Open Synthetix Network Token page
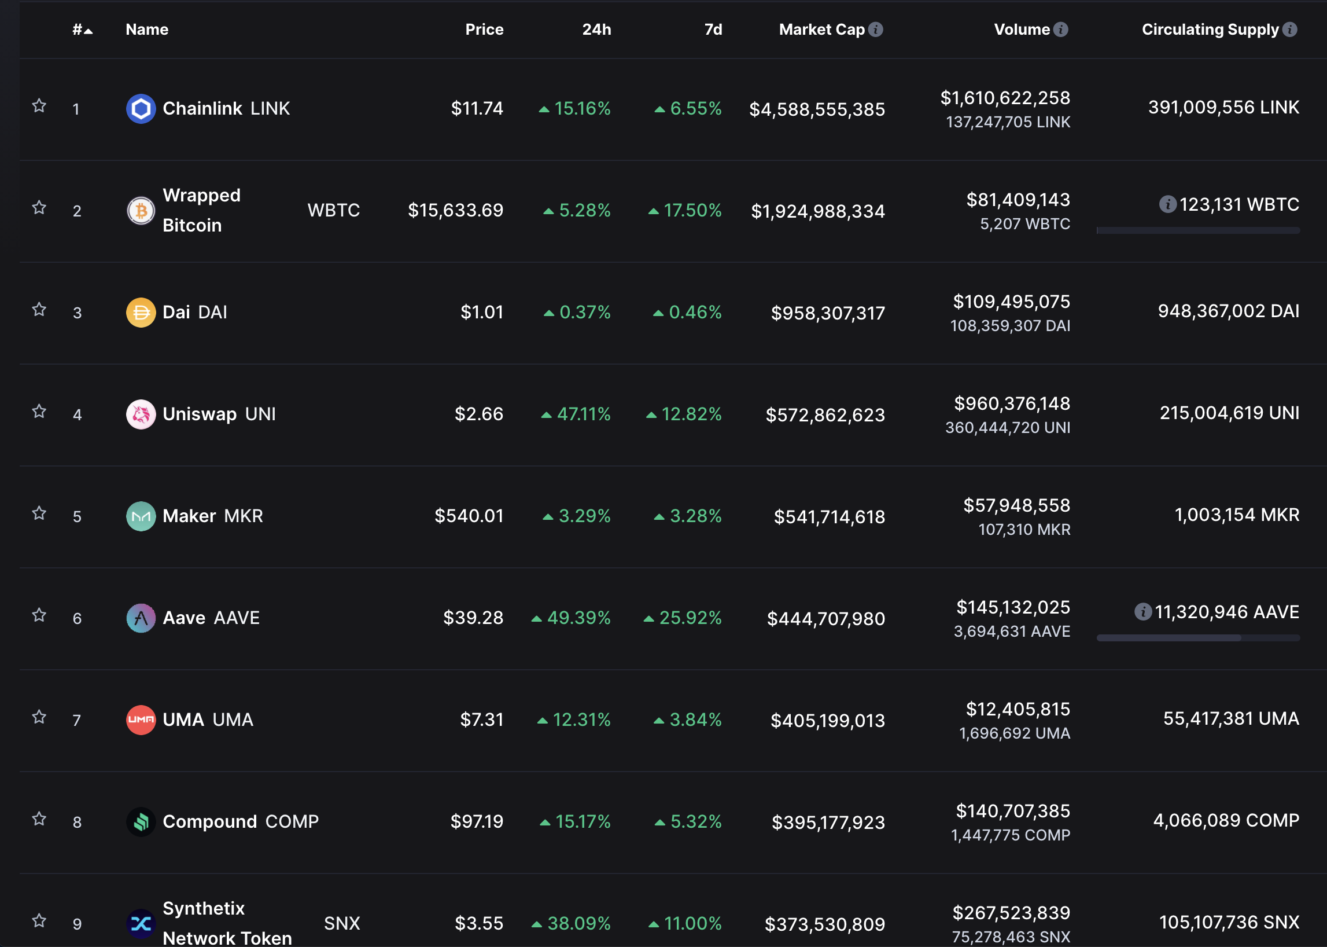This screenshot has width=1327, height=947. pos(227,923)
